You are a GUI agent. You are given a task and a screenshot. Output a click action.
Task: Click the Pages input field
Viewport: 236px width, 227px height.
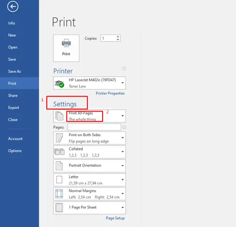tap(94, 127)
